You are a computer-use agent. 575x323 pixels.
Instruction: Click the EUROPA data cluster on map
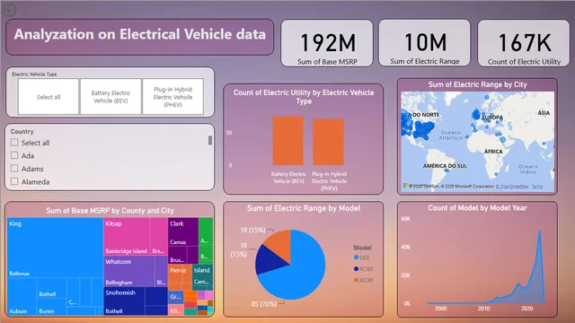[477, 115]
